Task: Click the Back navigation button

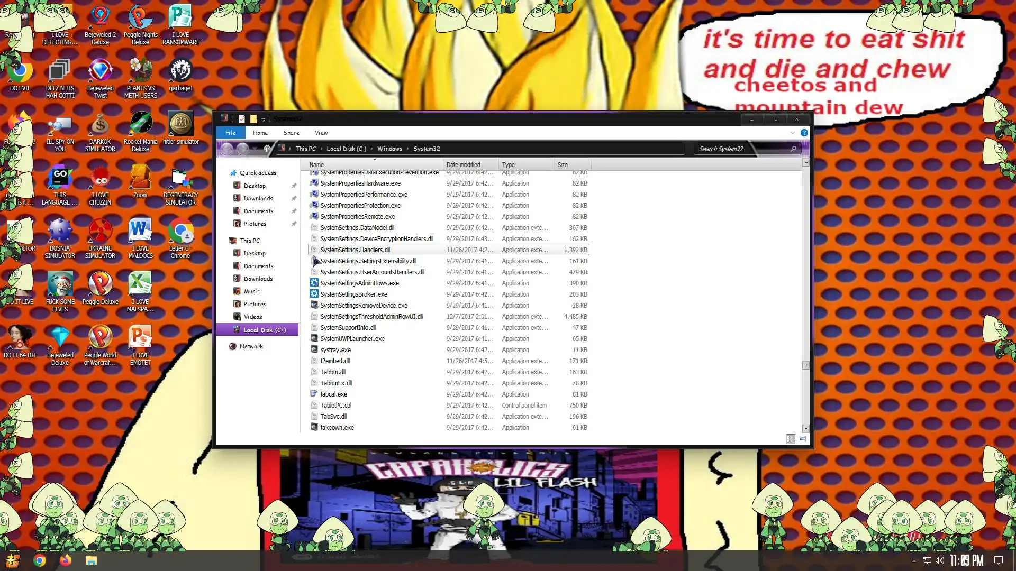Action: click(226, 149)
